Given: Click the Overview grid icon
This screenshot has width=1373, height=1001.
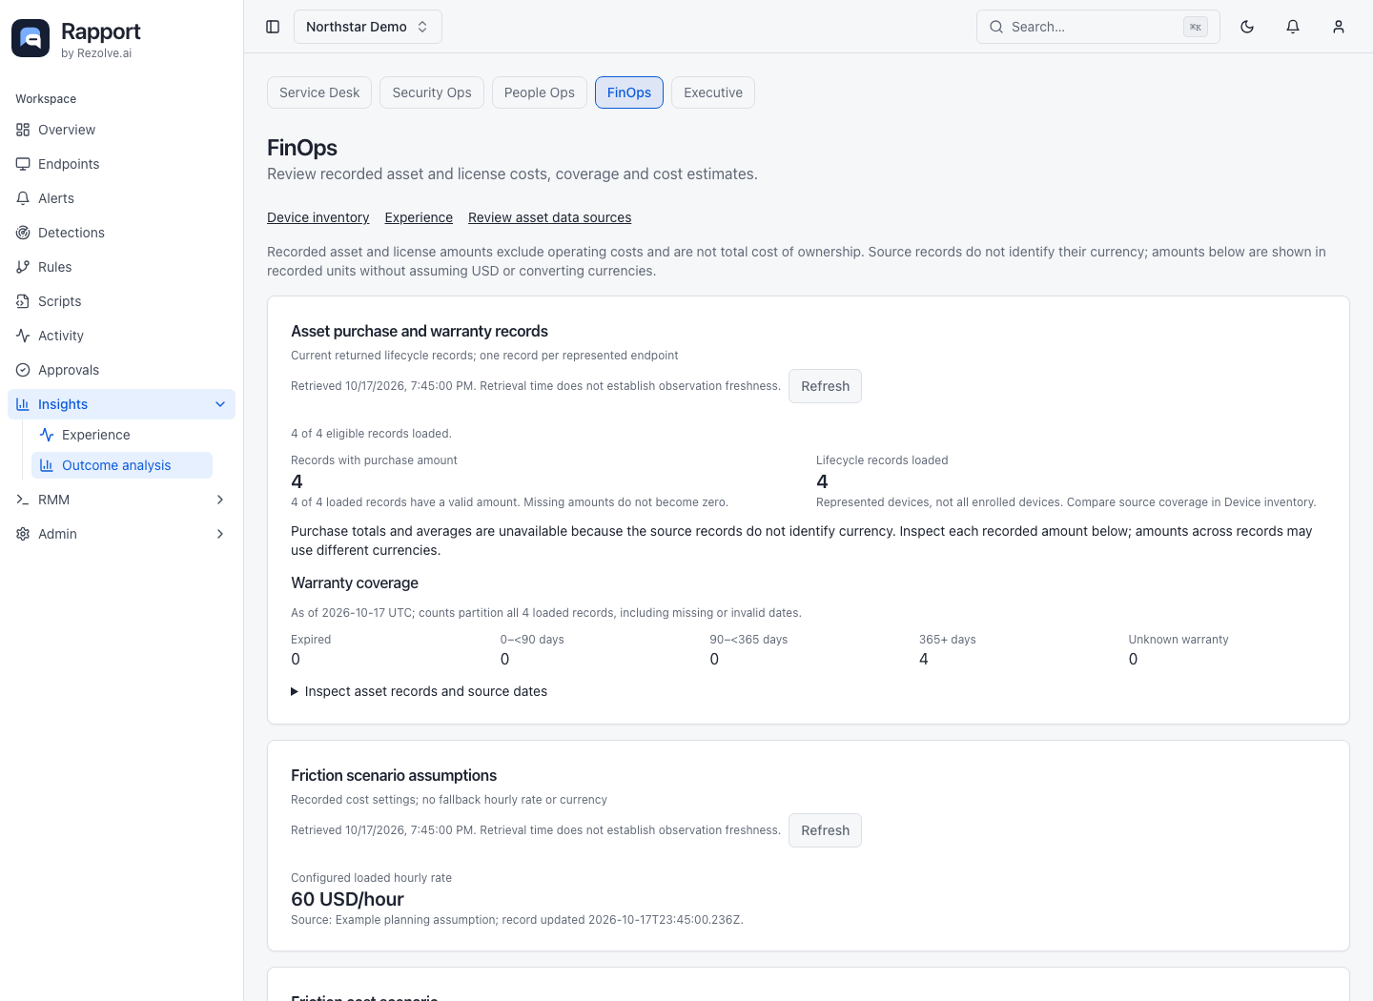Looking at the screenshot, I should click(x=23, y=130).
